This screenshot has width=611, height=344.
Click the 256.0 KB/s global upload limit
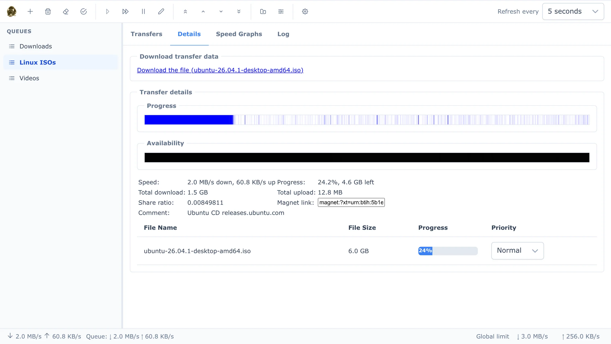pyautogui.click(x=580, y=336)
